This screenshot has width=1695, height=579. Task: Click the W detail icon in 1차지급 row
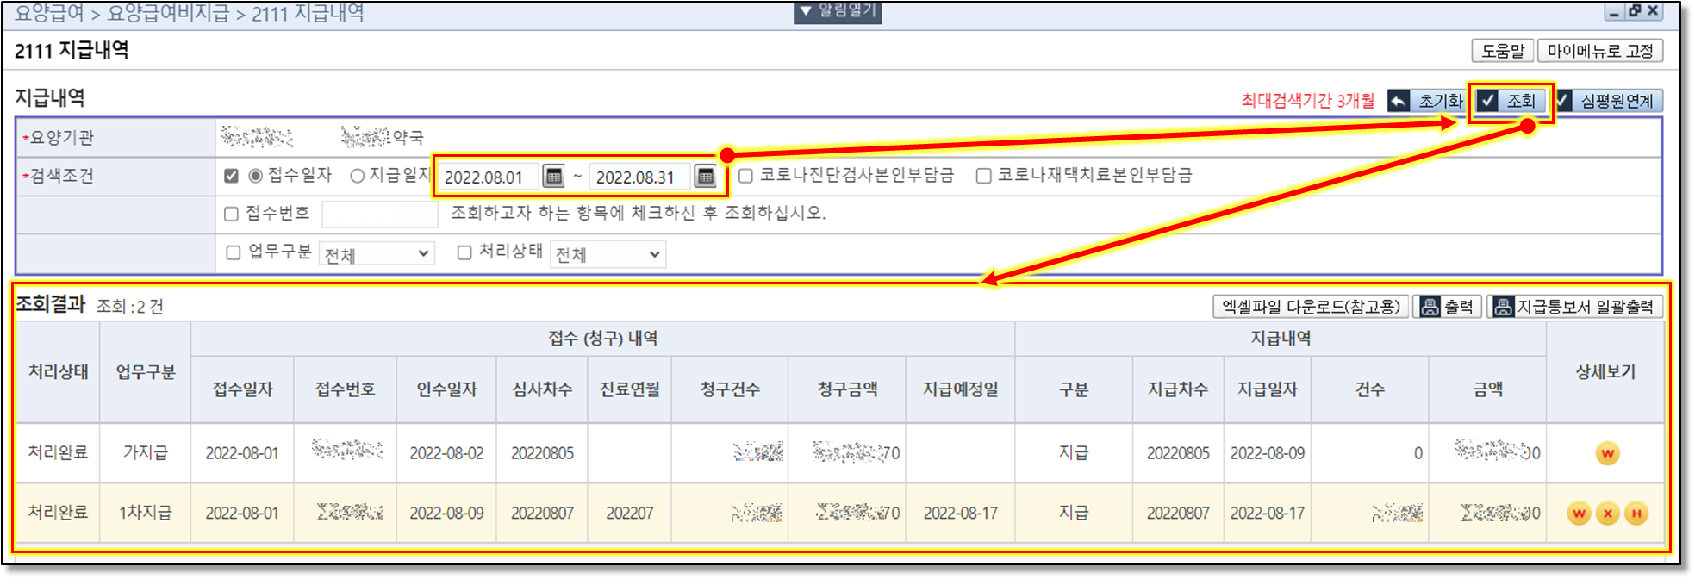tap(1579, 514)
